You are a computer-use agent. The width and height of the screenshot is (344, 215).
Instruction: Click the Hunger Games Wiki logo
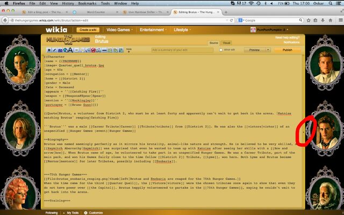coord(68,40)
